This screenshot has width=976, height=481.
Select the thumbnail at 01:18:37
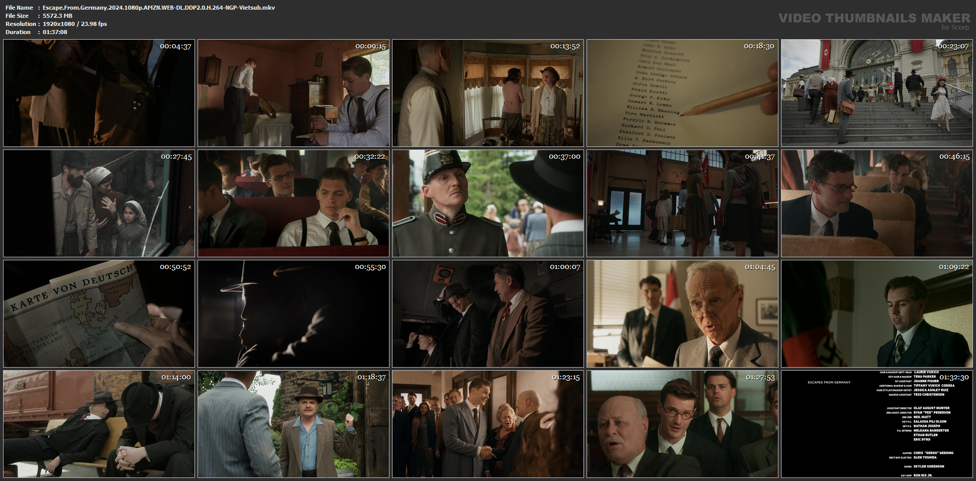coord(294,424)
